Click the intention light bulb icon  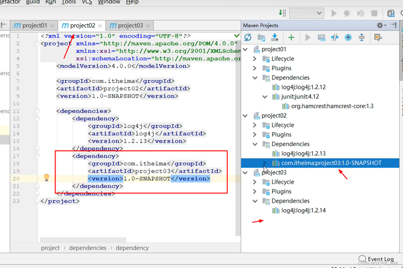(x=46, y=177)
